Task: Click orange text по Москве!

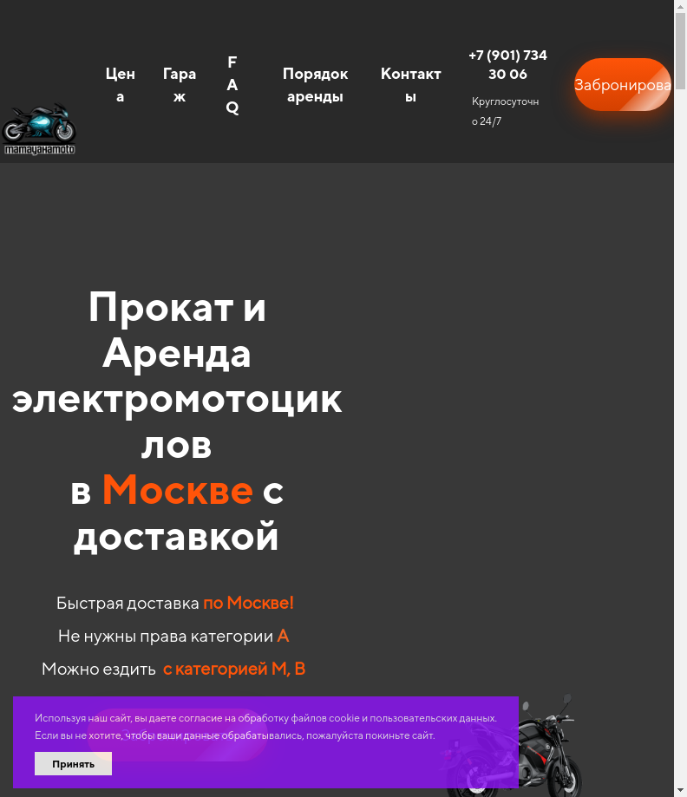Action: 248,603
